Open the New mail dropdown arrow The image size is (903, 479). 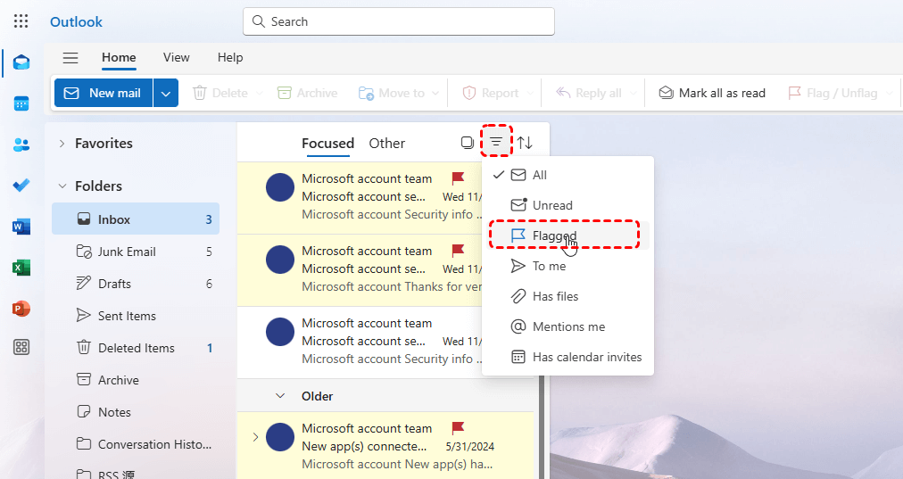(166, 94)
